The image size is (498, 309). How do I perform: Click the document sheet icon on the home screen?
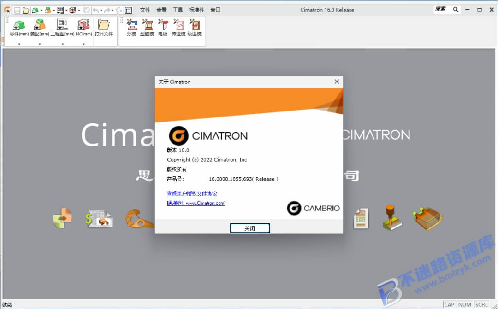tap(361, 218)
